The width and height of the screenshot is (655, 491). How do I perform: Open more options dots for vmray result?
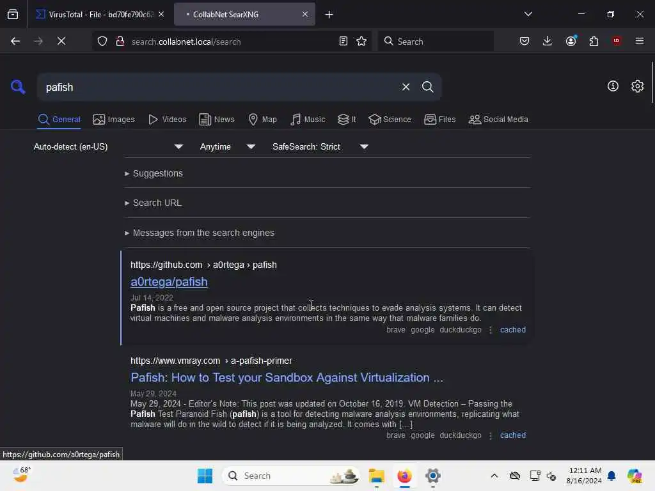click(491, 435)
